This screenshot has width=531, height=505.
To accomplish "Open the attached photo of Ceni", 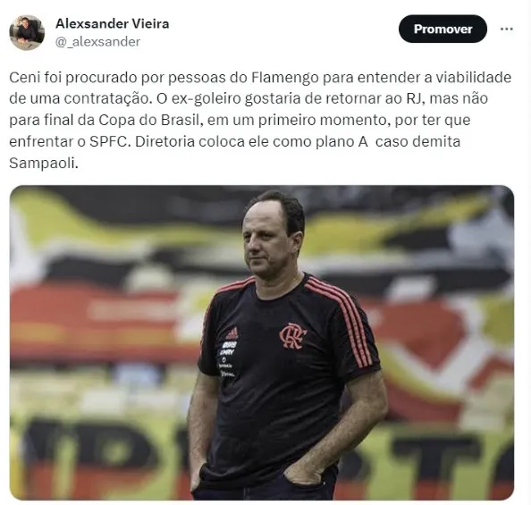I will click(262, 342).
